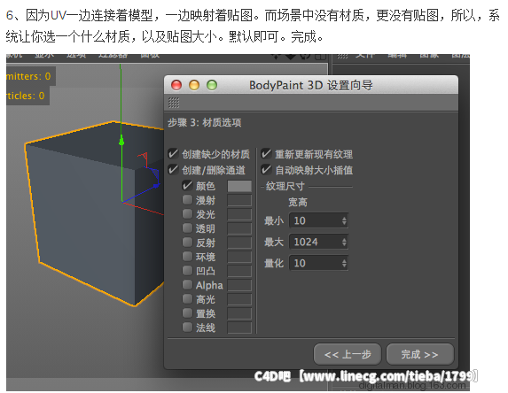
Task: Toggle 自动映射大小插值 checkbox
Action: 266,169
